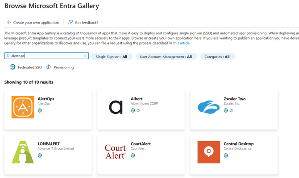The width and height of the screenshot is (299, 178).
Task: Click the AlertOps orange logo icon
Action: pyautogui.click(x=23, y=107)
